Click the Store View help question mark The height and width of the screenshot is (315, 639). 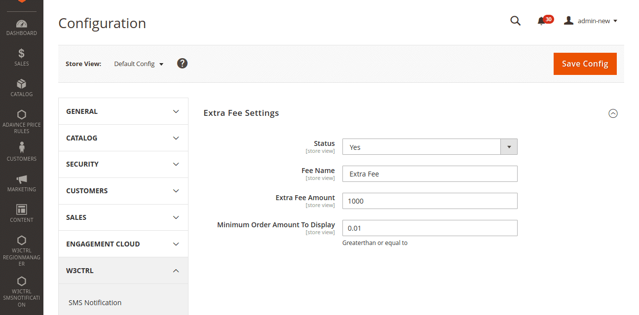click(182, 63)
